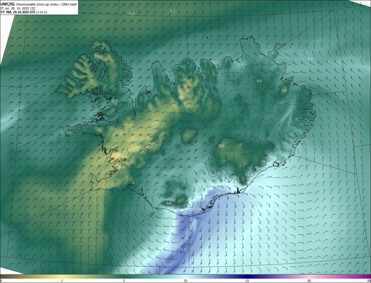Click the 1 tick on the color scale
371x283 pixels.
coord(62,281)
